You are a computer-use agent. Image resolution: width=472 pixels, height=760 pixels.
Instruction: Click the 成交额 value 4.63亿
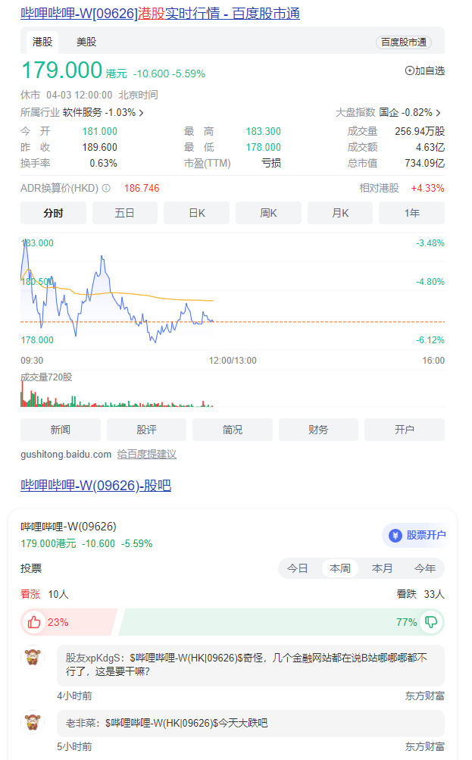click(430, 147)
